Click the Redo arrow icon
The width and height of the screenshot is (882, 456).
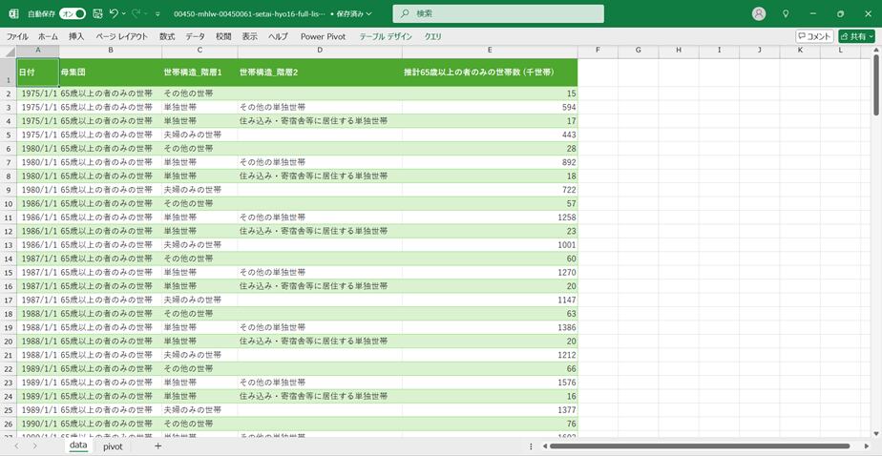pyautogui.click(x=136, y=14)
